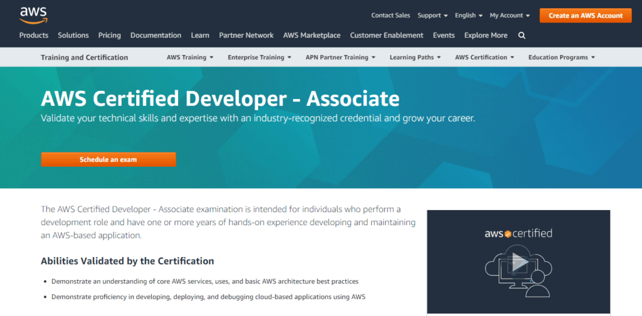Viewport: 642px width, 316px height.
Task: Click the Training and Certification heading link
Action: (84, 58)
